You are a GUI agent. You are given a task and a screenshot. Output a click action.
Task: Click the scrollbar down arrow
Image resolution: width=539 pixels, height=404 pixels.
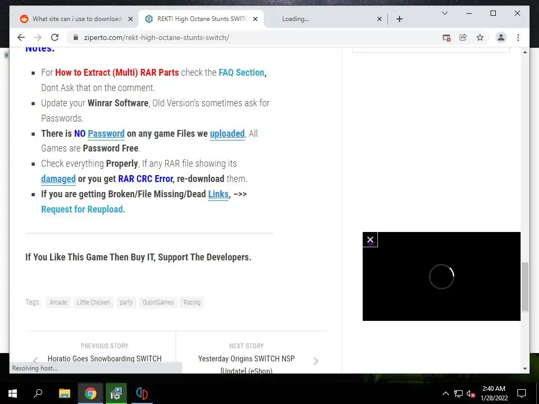click(x=525, y=369)
